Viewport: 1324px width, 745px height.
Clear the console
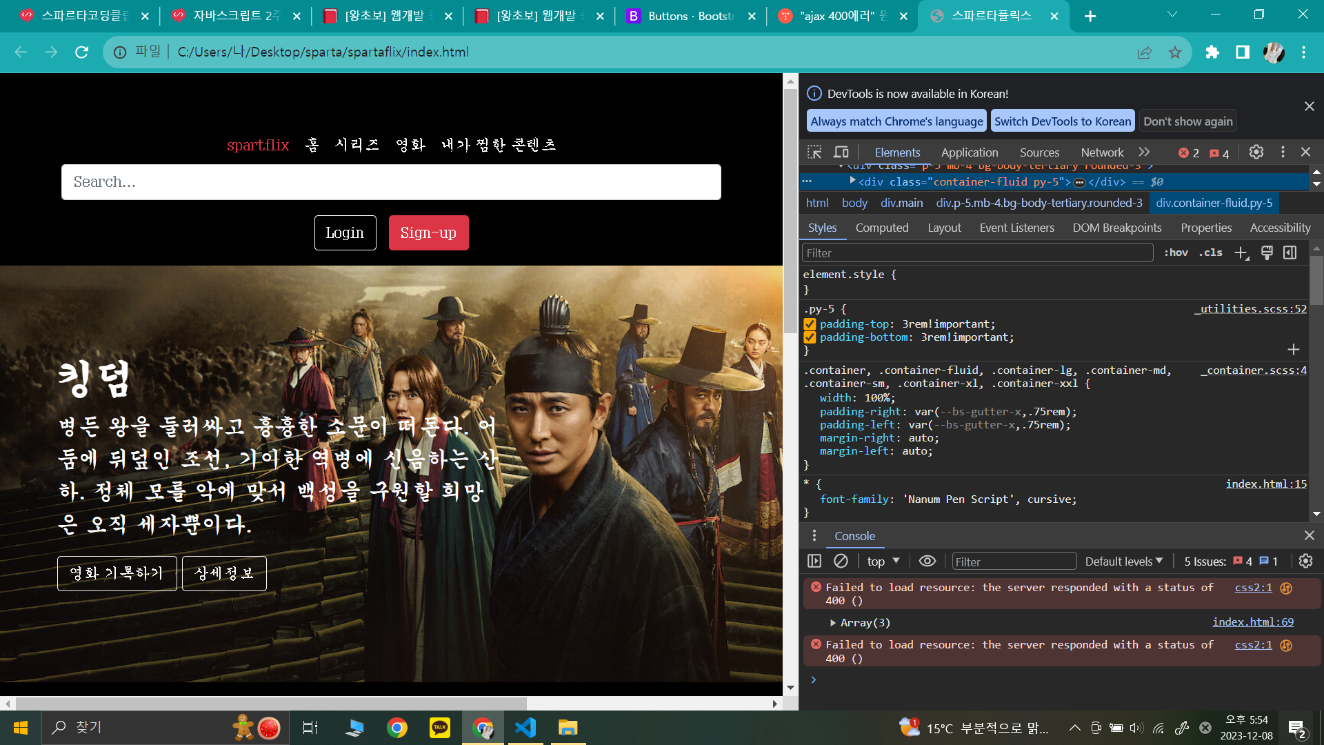(x=841, y=562)
